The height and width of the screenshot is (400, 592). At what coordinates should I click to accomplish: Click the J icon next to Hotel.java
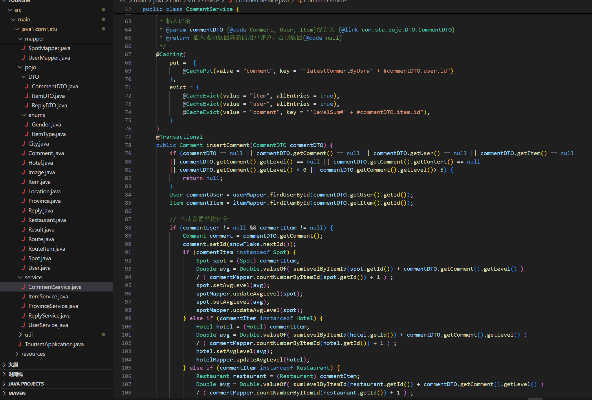pos(23,163)
